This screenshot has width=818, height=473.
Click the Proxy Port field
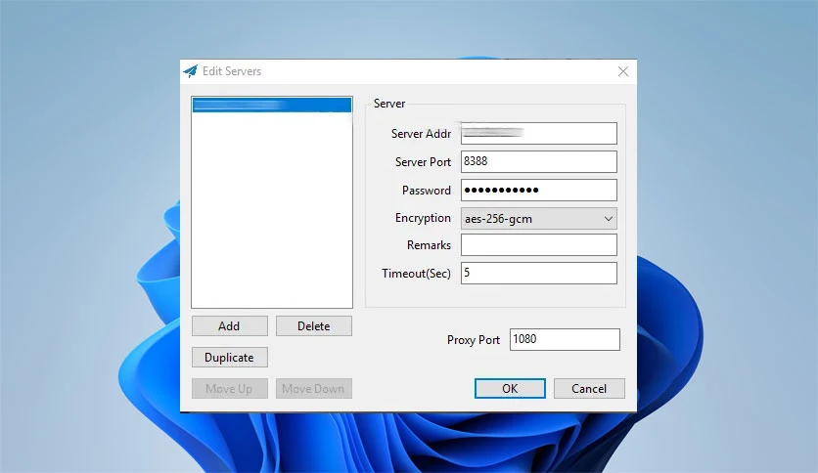565,340
